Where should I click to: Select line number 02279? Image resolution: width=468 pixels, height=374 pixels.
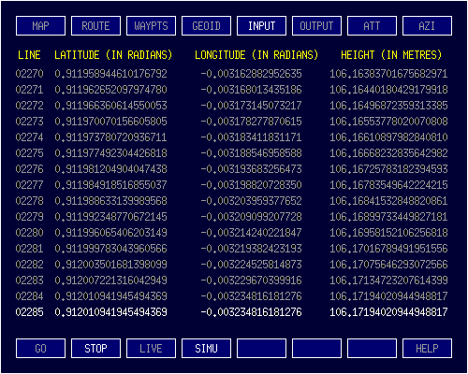pyautogui.click(x=29, y=217)
